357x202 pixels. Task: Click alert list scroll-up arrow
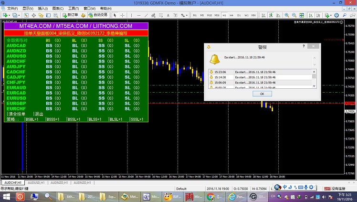(314, 72)
